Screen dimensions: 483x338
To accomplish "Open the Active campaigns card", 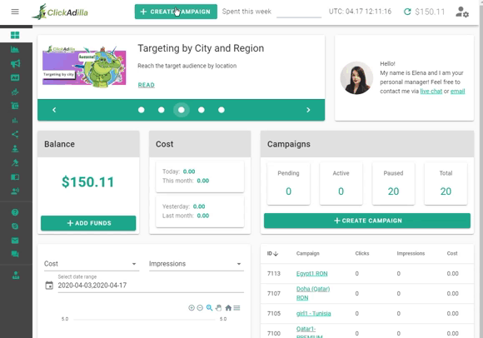I will click(x=341, y=183).
